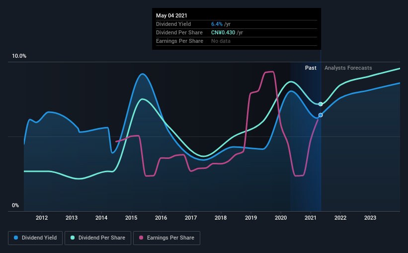The image size is (408, 253).
Task: Click the 2022 x-axis label
Action: (340, 218)
